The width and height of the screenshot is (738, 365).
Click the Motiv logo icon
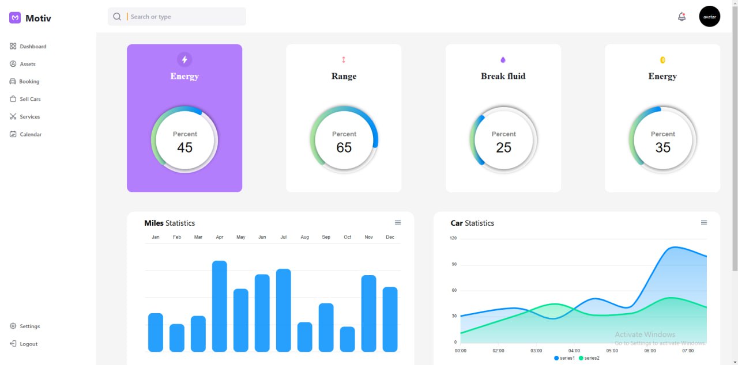pos(15,18)
